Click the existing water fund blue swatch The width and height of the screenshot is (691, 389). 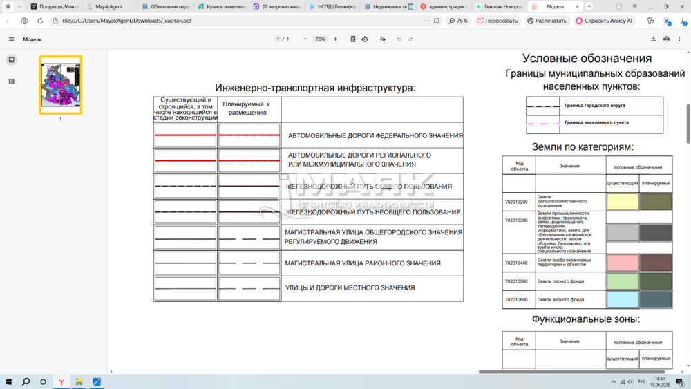click(x=623, y=300)
